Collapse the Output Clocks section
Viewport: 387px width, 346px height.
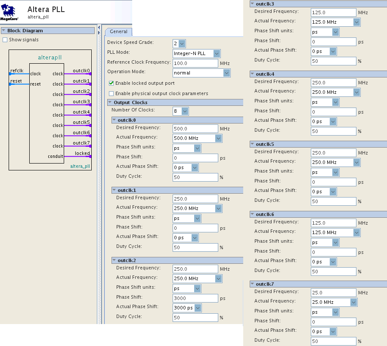tap(110, 102)
